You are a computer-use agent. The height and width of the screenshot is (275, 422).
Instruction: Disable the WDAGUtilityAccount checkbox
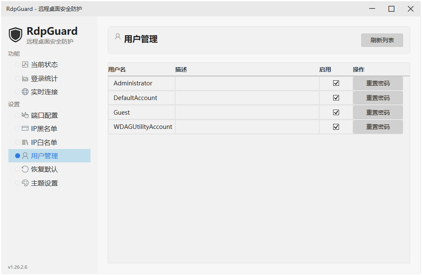tap(336, 127)
